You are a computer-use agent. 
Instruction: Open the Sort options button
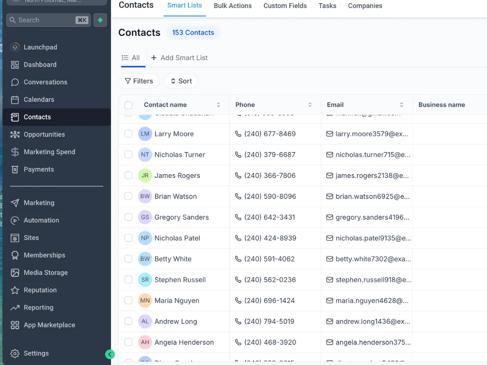(x=181, y=81)
